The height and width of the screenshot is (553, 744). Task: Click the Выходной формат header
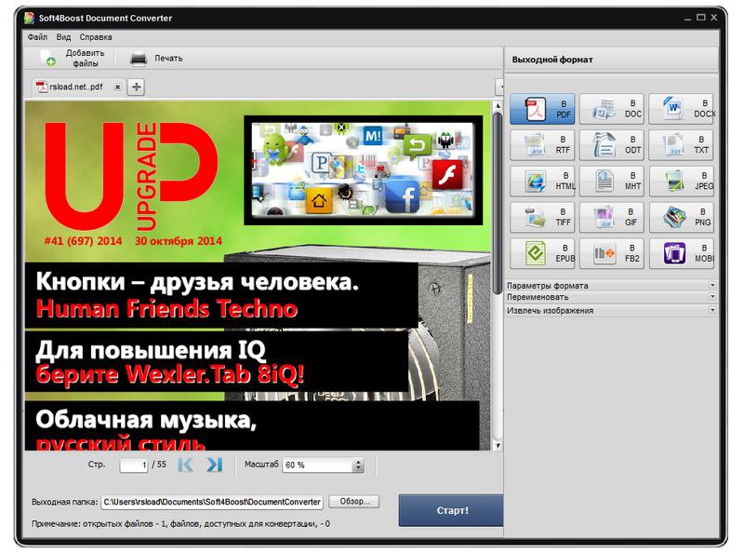coord(552,60)
